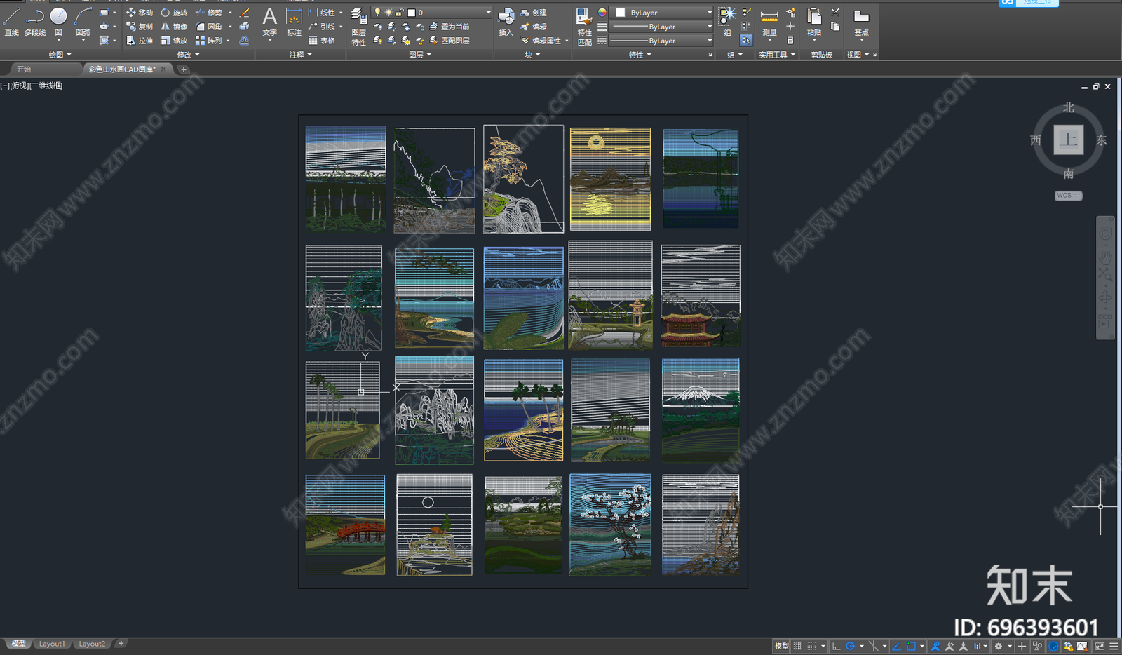Expand the ByLayer color dropdown
The height and width of the screenshot is (655, 1122).
coord(709,13)
